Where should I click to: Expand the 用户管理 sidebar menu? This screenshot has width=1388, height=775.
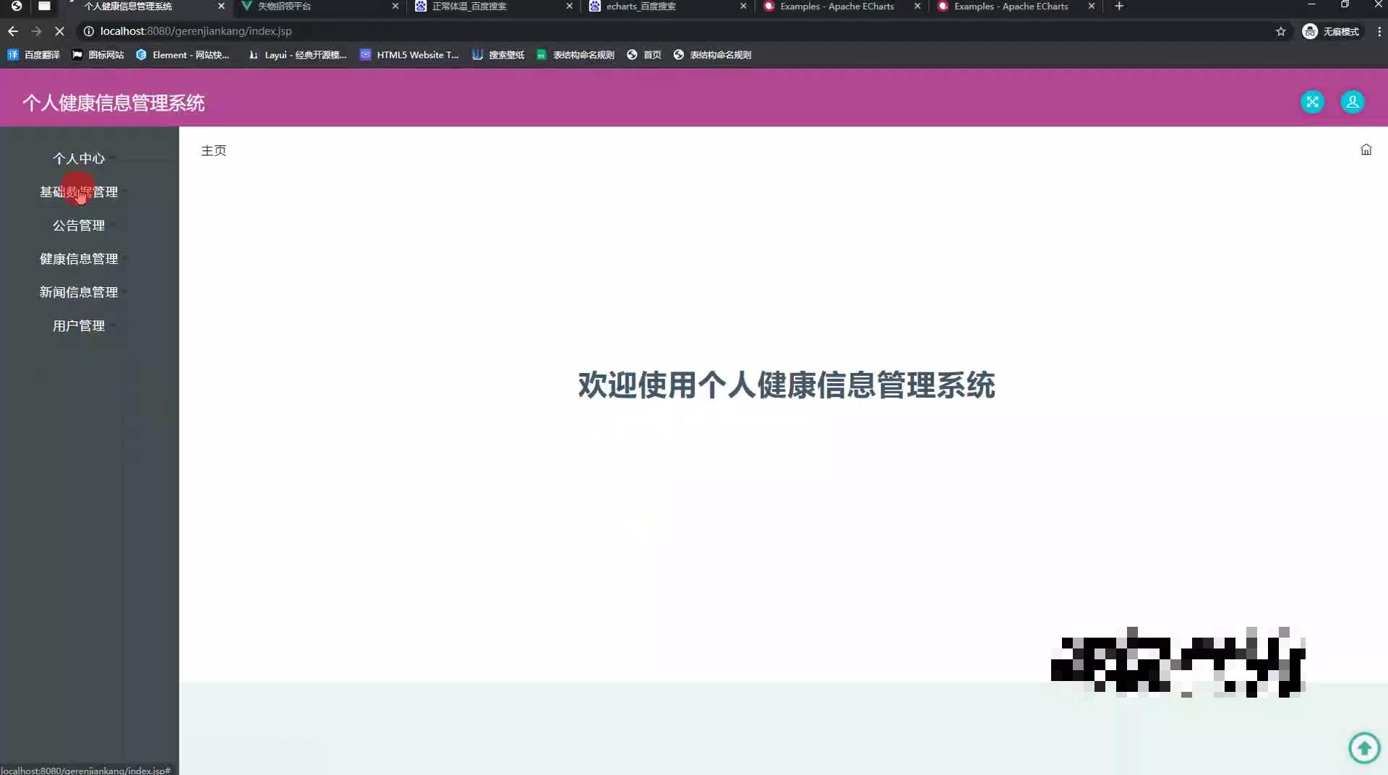click(79, 326)
